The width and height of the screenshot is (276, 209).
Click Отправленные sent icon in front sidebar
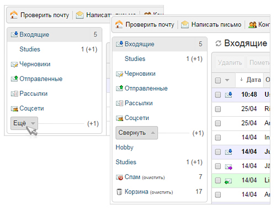pyautogui.click(x=119, y=88)
